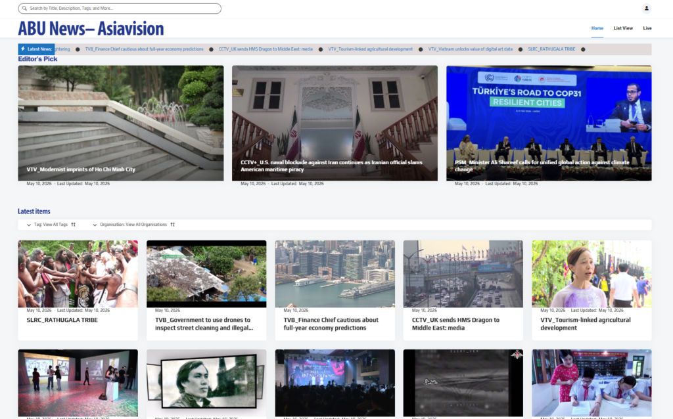Screen dimensions: 673x419
Task: Click the ABU News–Asiavision logo title
Action: click(91, 28)
